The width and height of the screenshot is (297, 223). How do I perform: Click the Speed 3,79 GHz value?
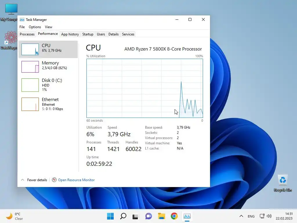119,134
